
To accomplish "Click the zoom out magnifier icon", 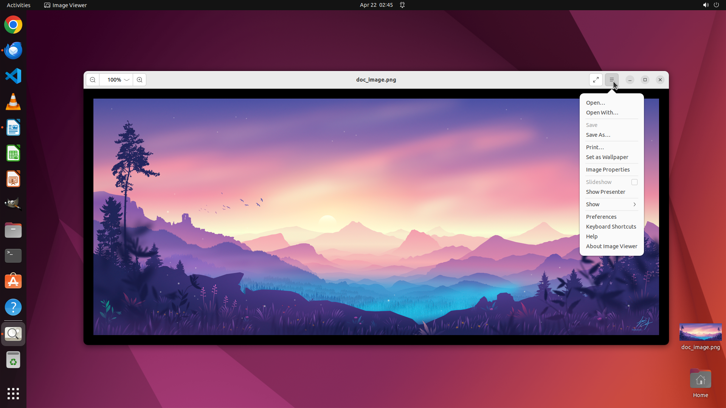I will 93,80.
